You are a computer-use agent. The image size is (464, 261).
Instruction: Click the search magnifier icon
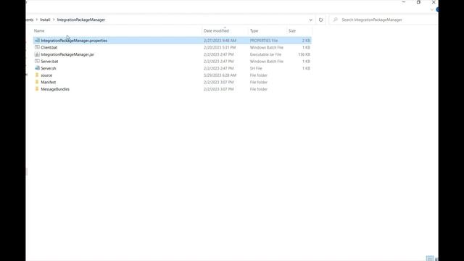(335, 20)
